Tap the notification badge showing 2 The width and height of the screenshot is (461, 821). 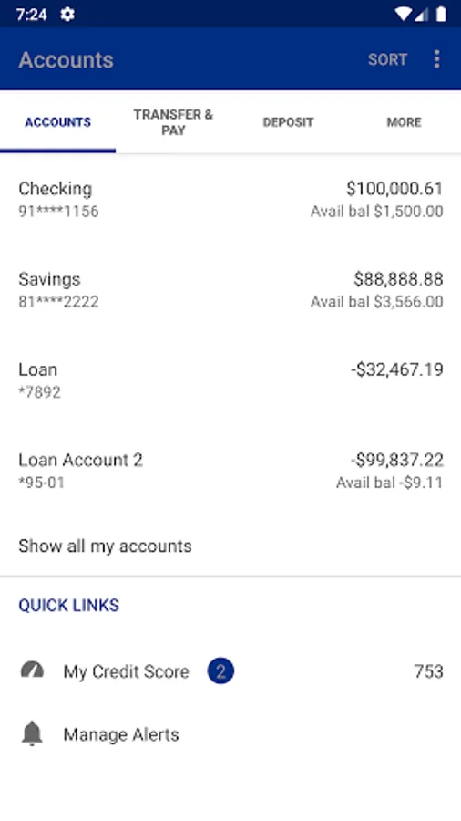coord(220,671)
